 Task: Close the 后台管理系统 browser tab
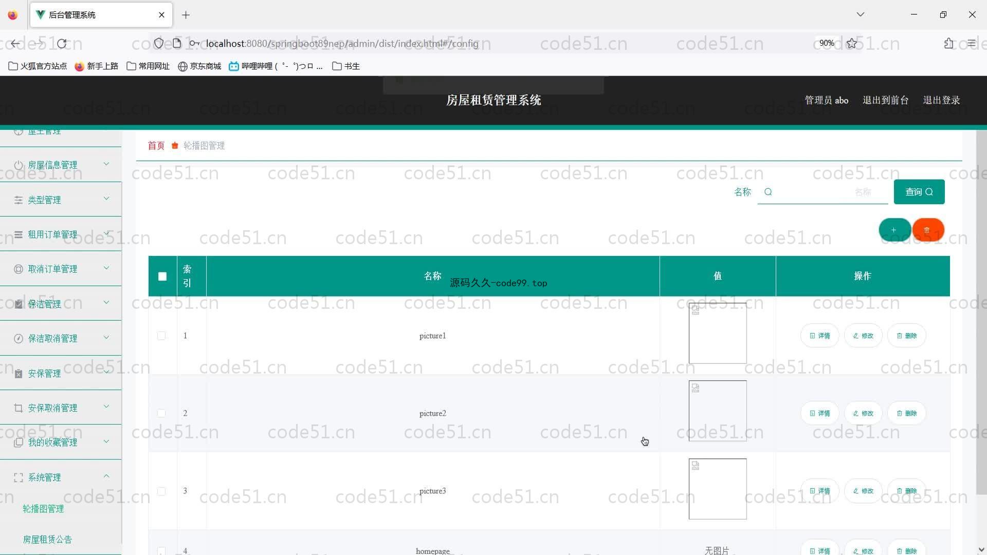click(161, 15)
